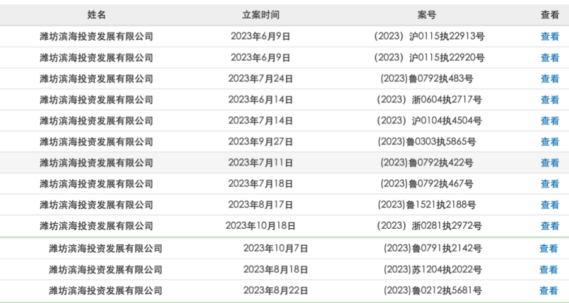Click 查看 link for case 沪0115执22913号
Screen dimensions: 569x303
pyautogui.click(x=549, y=36)
